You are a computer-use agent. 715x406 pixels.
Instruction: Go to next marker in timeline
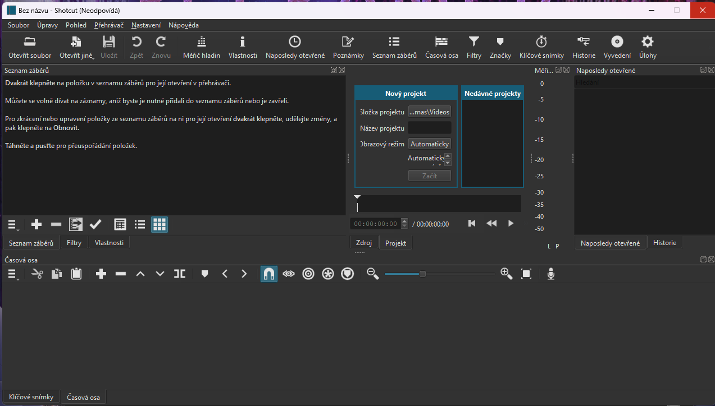[244, 274]
